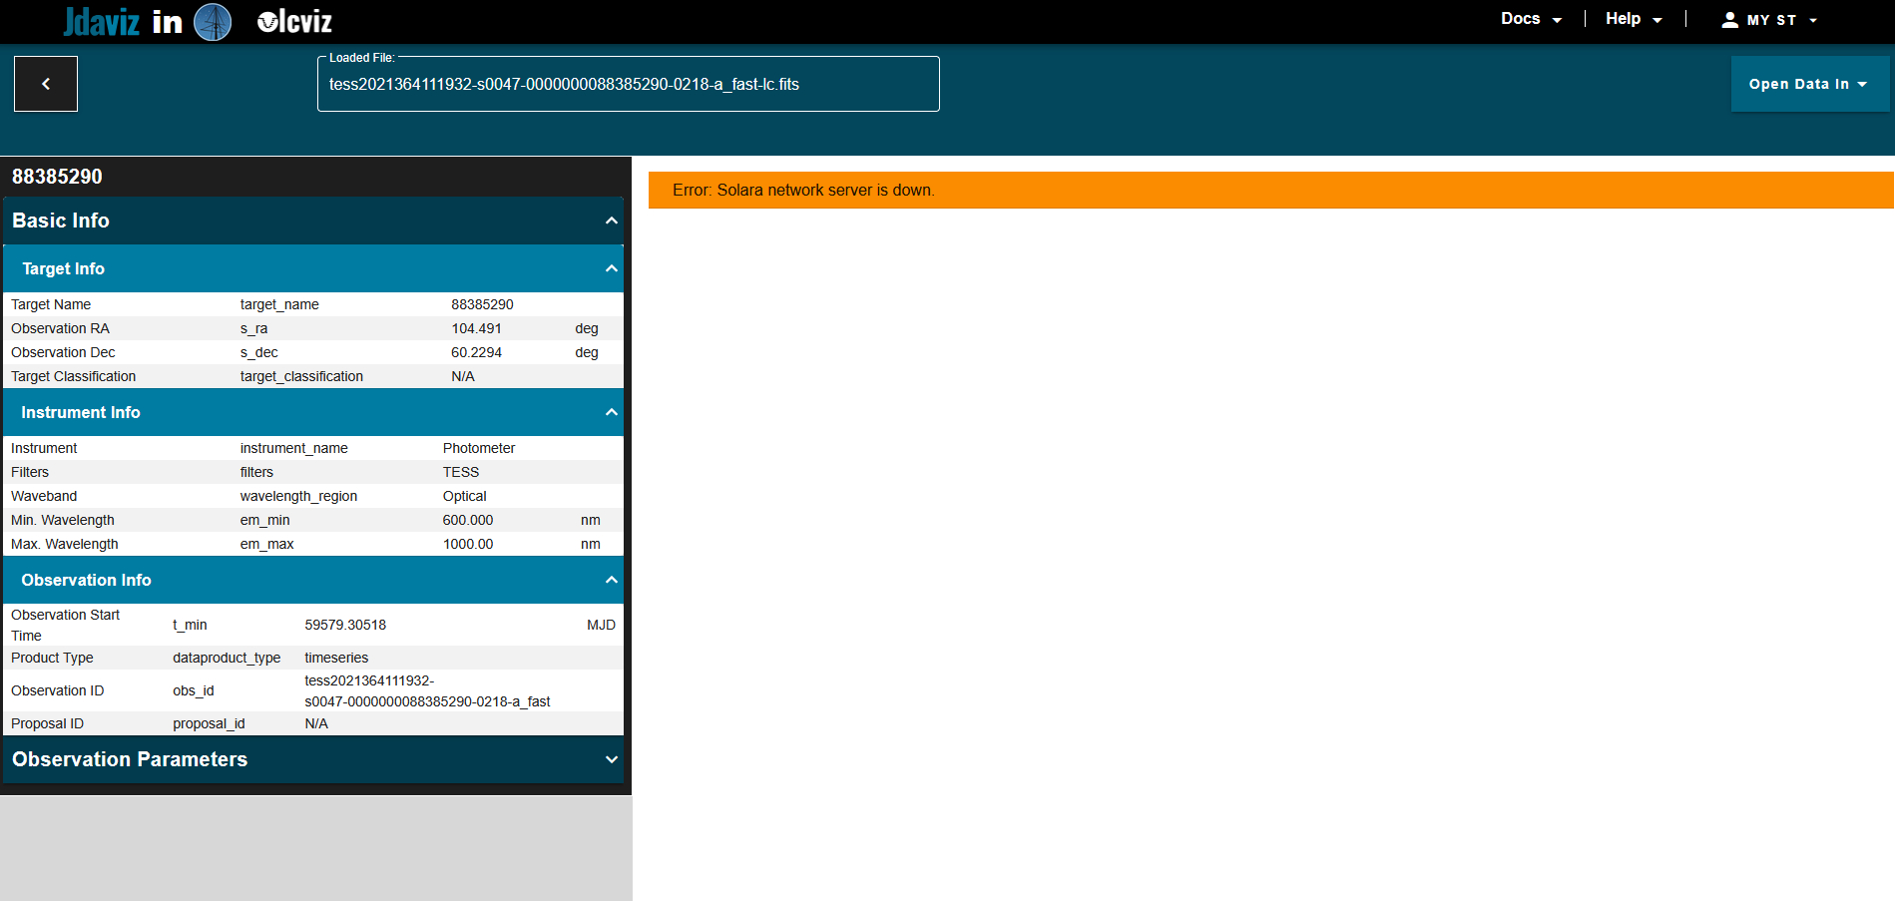Click the Open Data In button

[1808, 84]
